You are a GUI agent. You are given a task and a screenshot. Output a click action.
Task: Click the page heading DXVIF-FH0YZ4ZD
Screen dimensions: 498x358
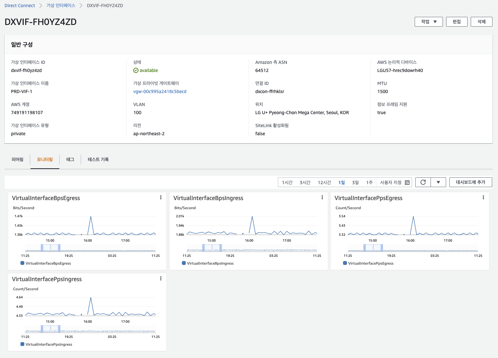point(41,22)
